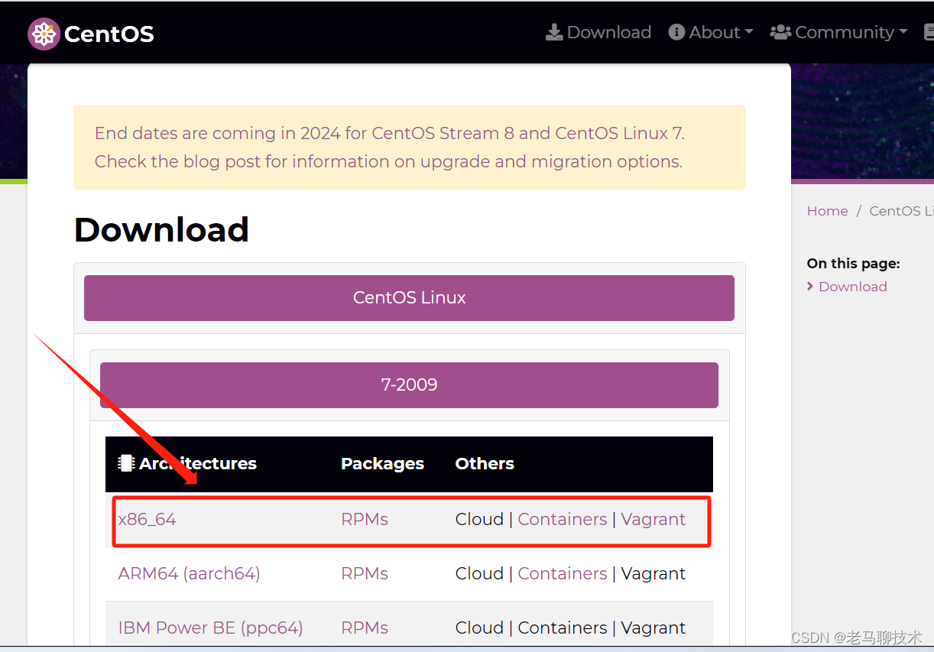
Task: Click the chip icon beside Architectures
Action: 126,463
